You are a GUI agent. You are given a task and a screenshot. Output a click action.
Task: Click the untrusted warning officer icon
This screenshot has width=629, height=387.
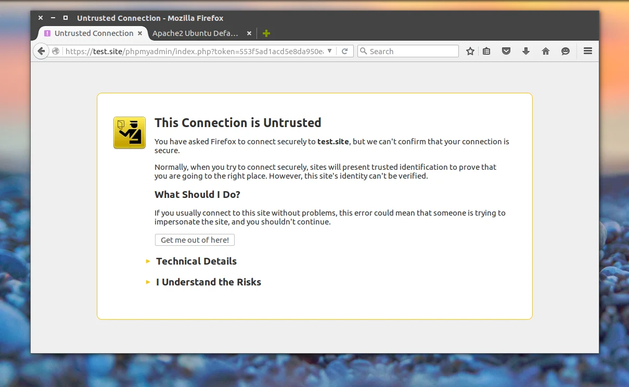point(130,133)
